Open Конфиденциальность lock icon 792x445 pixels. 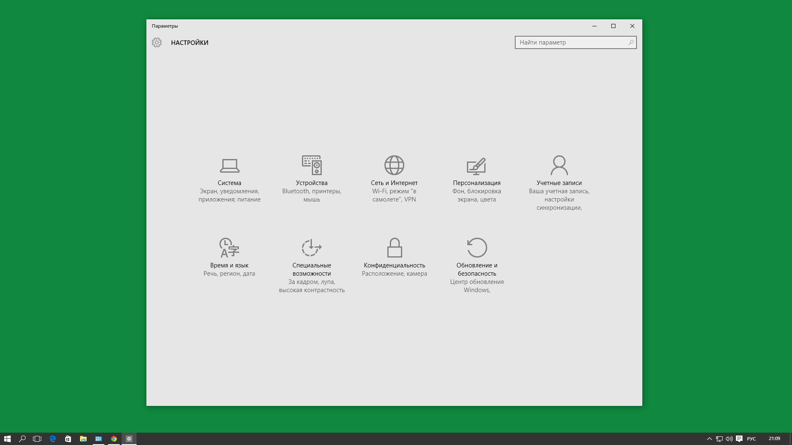pyautogui.click(x=394, y=248)
